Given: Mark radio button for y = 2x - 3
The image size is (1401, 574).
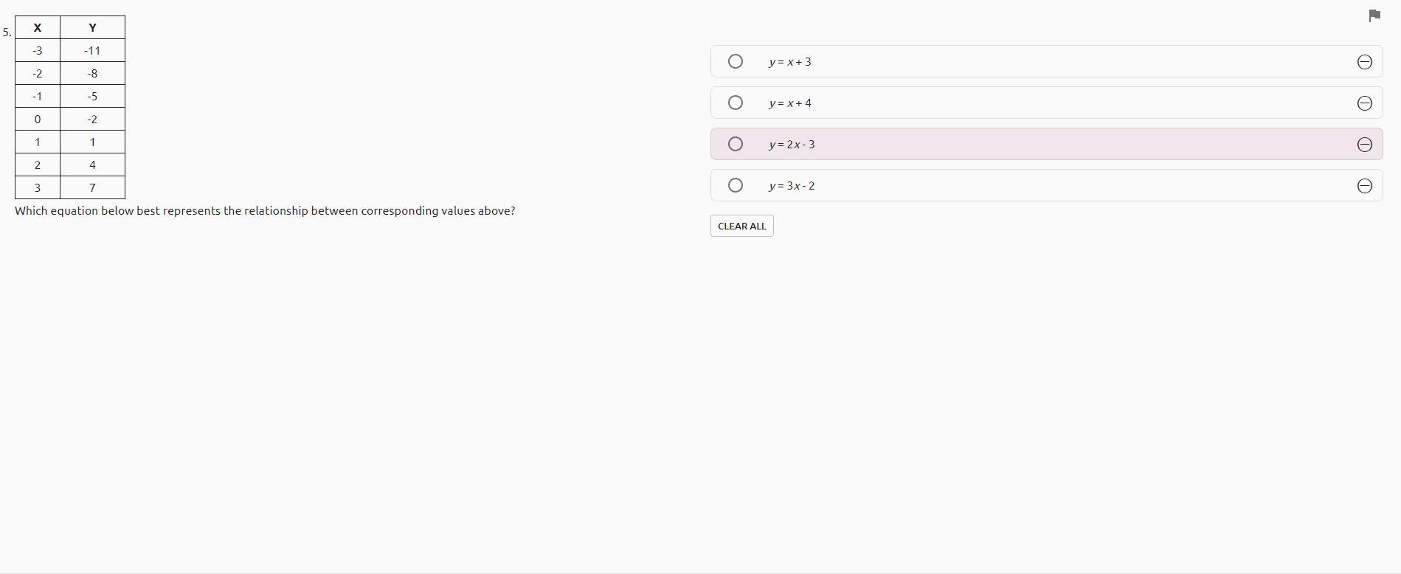Looking at the screenshot, I should (x=735, y=144).
